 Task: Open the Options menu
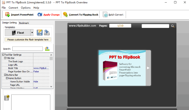(x=26, y=8)
